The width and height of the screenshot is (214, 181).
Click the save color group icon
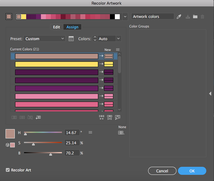click(188, 17)
